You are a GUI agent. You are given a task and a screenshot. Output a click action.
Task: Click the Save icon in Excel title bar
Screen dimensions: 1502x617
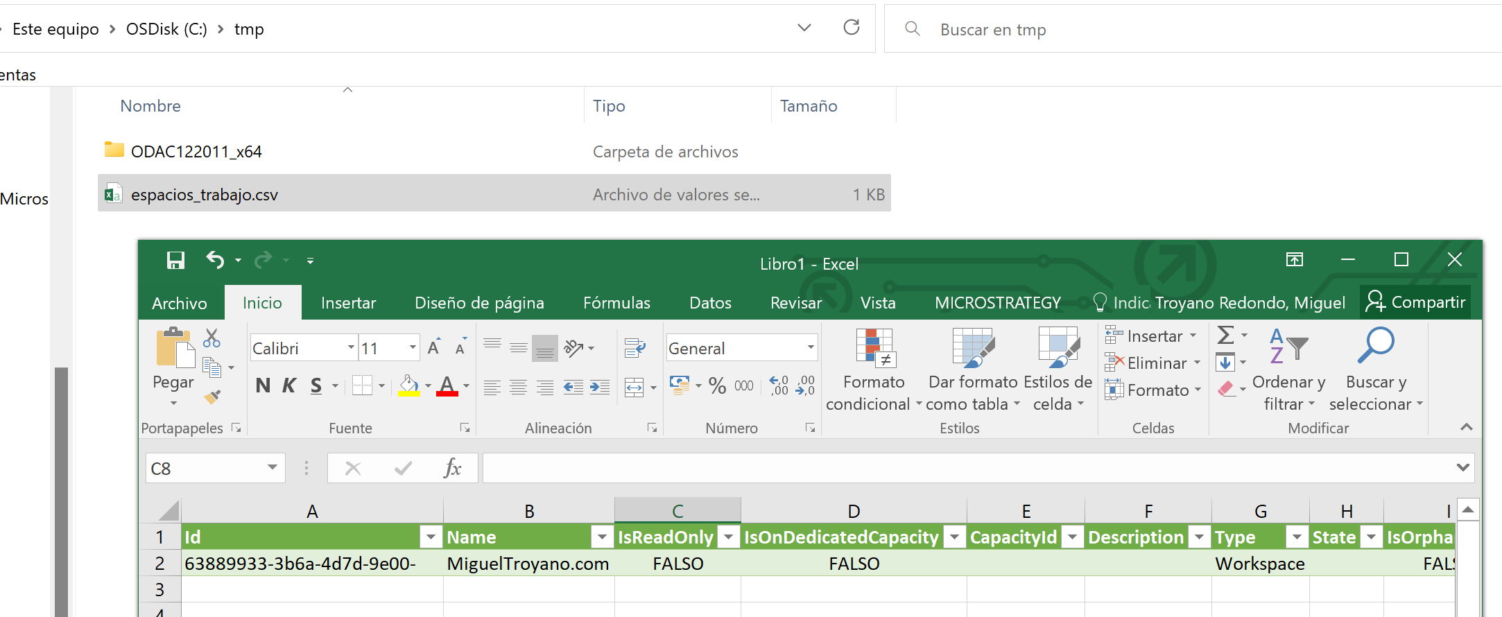pyautogui.click(x=175, y=261)
